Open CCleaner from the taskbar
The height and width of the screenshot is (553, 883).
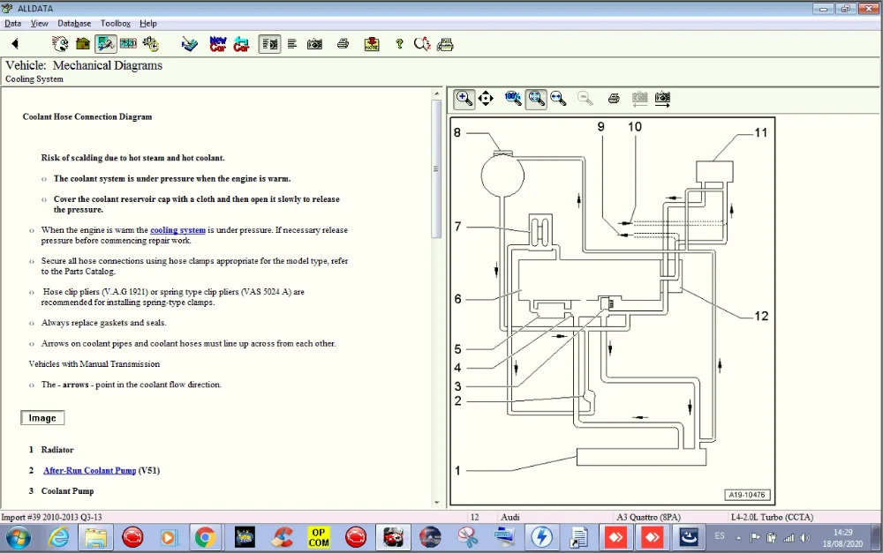click(282, 538)
